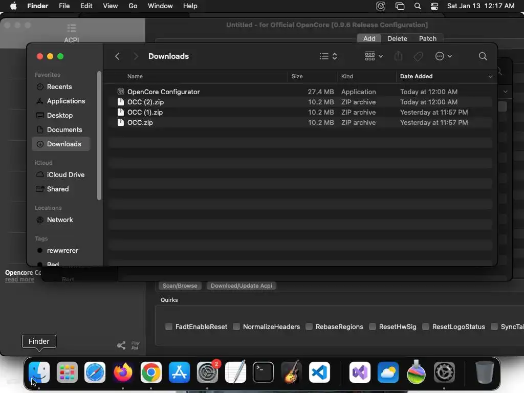
Task: Open Visual Studio purple icon in Dock
Action: click(360, 372)
